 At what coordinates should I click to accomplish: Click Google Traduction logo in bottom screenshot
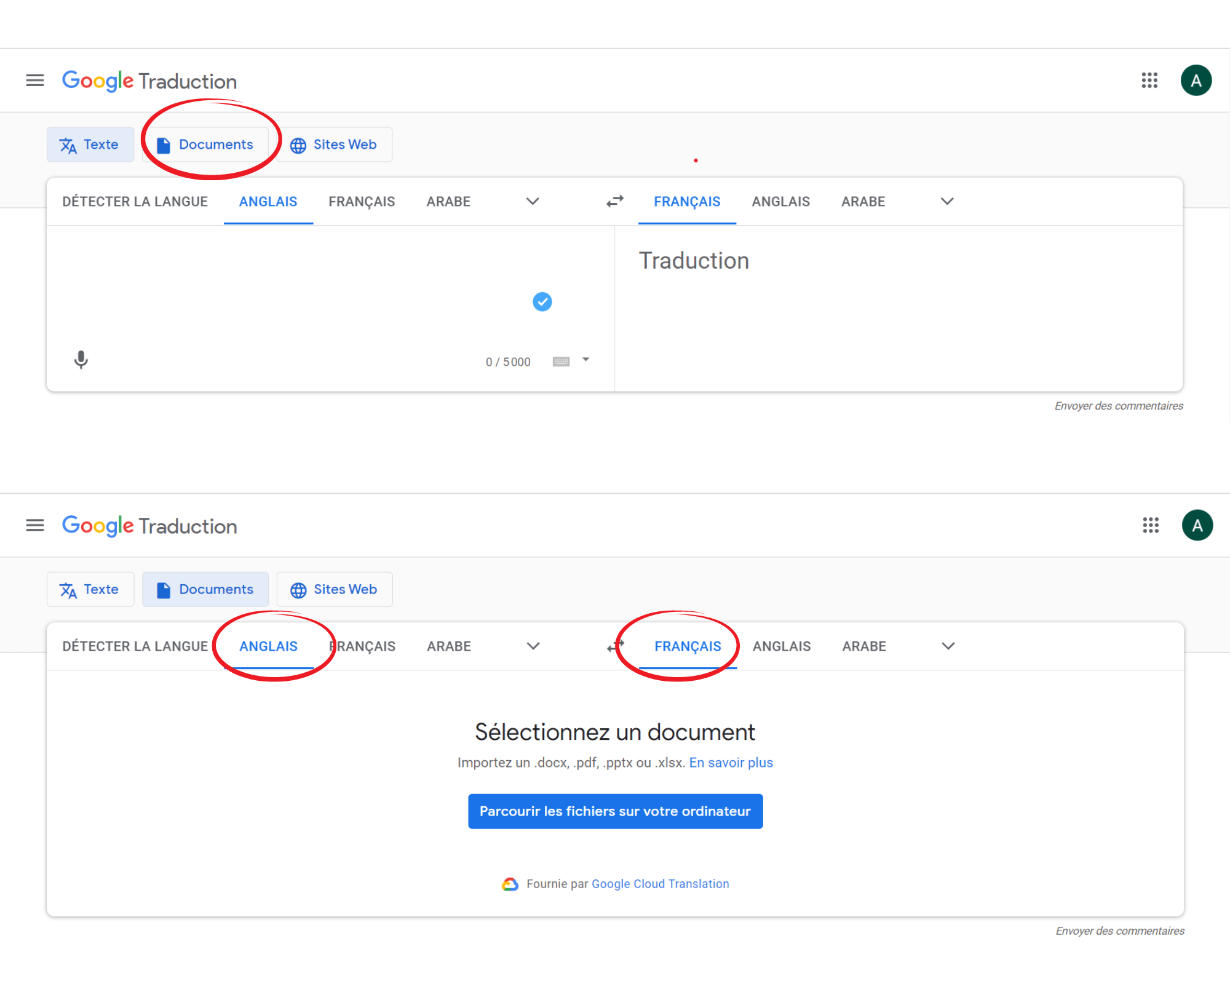(149, 526)
